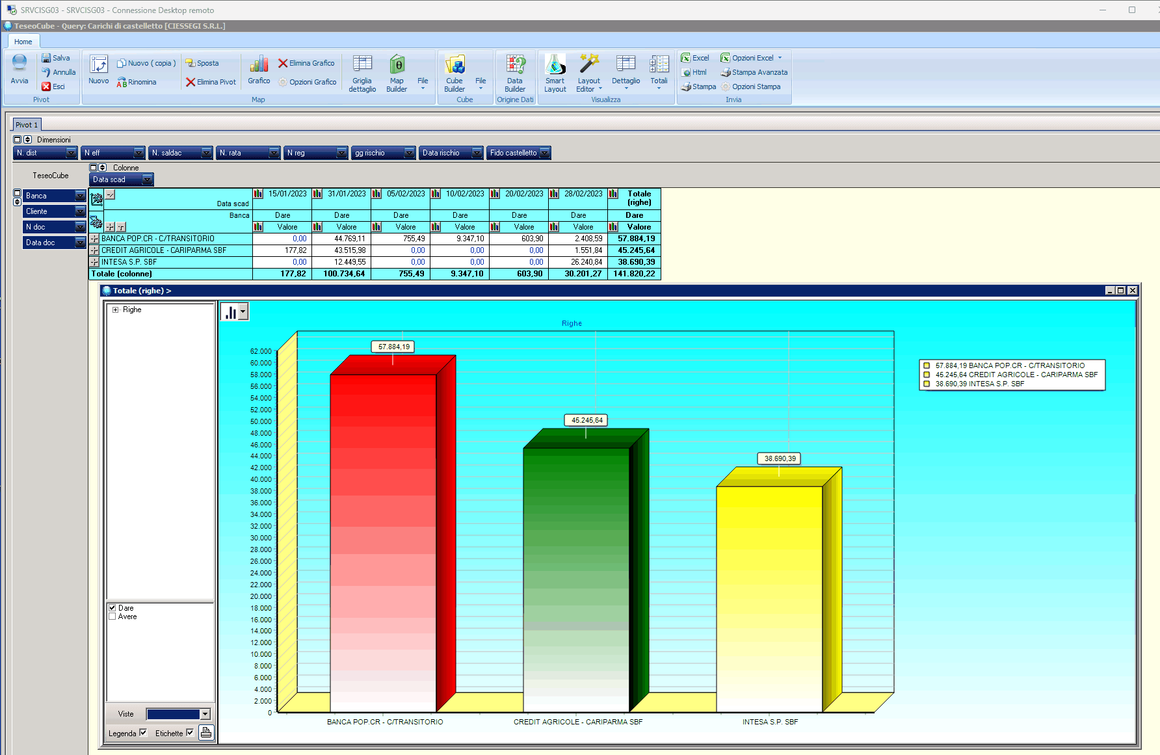Delete pivot with Elimina Pivot
Viewport: 1160px width, 755px height.
point(211,82)
